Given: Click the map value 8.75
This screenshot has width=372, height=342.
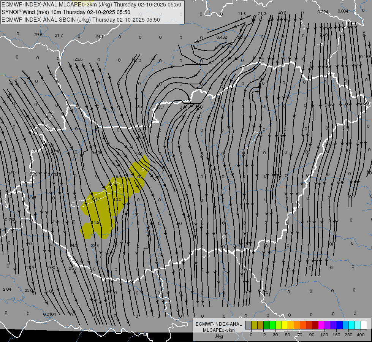Looking at the screenshot, I should click(x=33, y=174).
